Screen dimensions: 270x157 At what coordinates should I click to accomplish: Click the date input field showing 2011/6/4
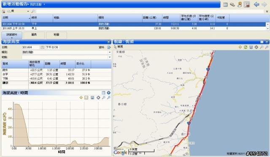coord(31,47)
